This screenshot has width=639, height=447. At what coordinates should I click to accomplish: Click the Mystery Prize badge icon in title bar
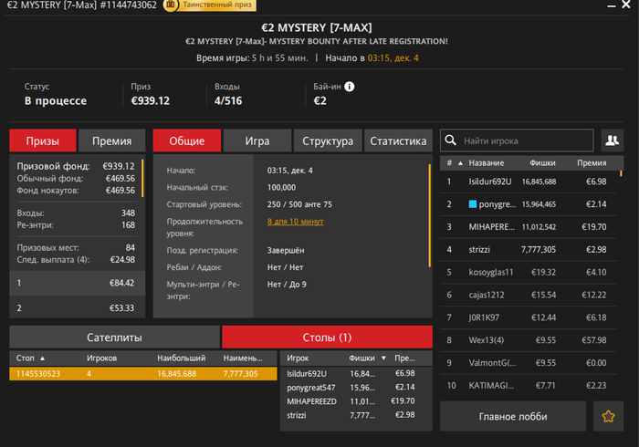click(x=171, y=5)
